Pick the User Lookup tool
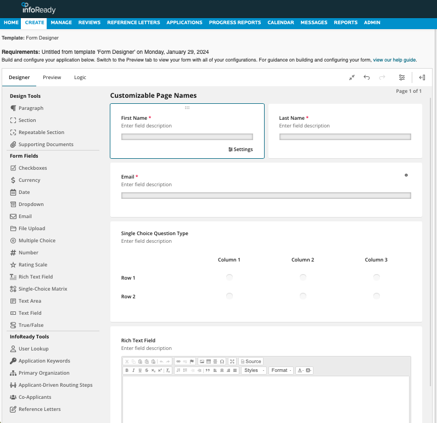The height and width of the screenshot is (423, 437). click(33, 349)
